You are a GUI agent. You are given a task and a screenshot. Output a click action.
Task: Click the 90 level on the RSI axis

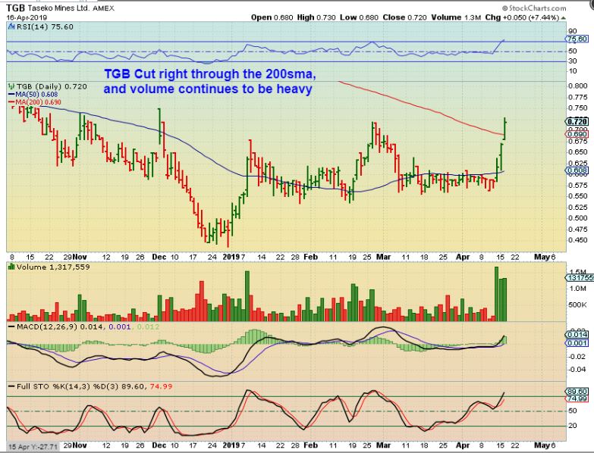point(573,31)
